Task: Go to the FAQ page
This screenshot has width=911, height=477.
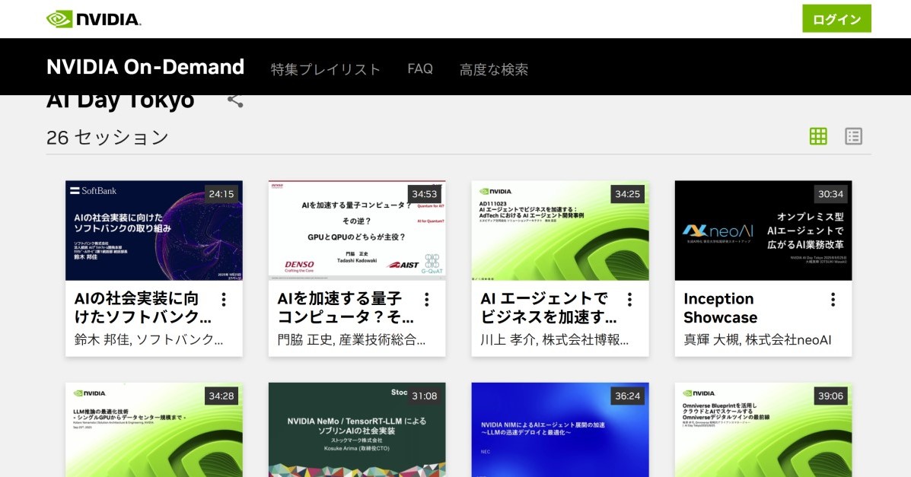Action: point(420,69)
